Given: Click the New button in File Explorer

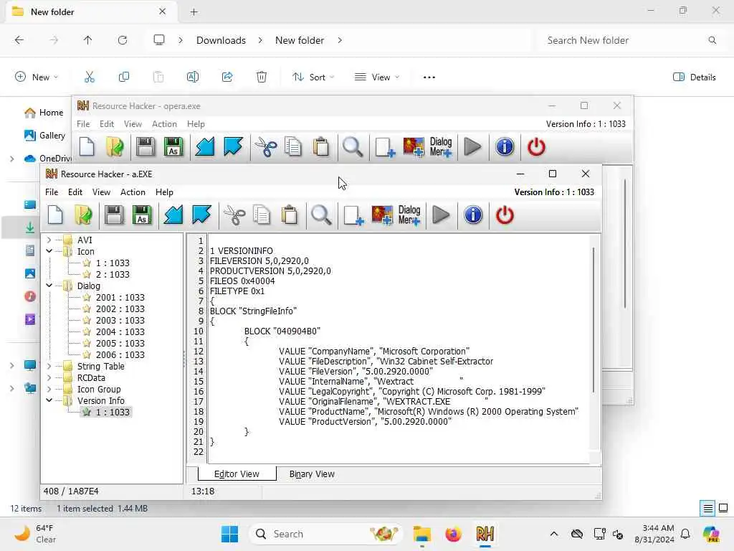Looking at the screenshot, I should 37,77.
